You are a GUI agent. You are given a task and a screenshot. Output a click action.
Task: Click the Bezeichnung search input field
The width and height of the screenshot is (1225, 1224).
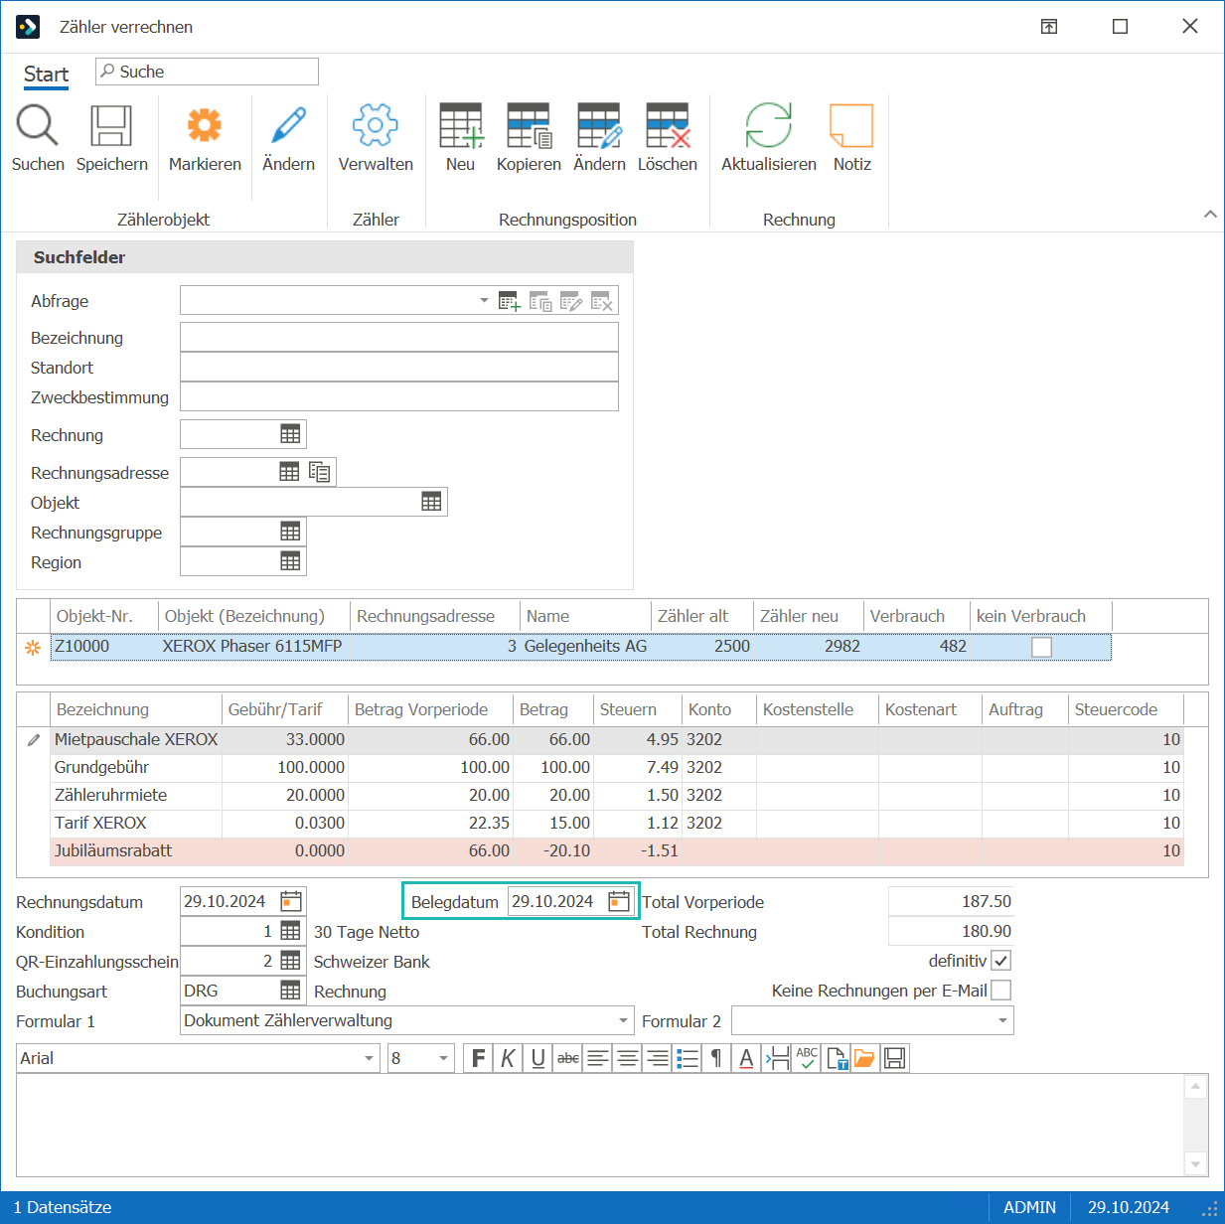click(x=399, y=337)
